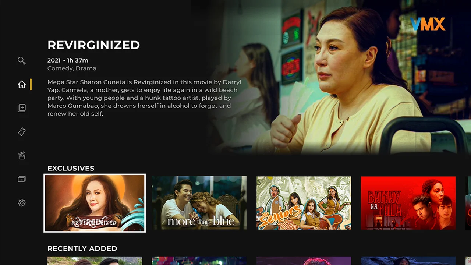
Task: Open the settings gear icon
Action: [x=22, y=203]
